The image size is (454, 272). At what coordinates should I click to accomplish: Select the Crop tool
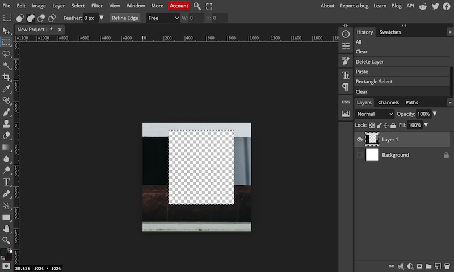6,77
